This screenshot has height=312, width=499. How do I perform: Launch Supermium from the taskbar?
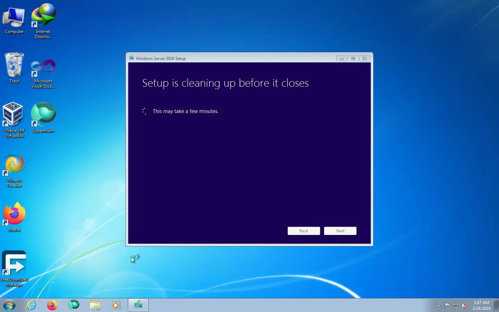tap(74, 305)
